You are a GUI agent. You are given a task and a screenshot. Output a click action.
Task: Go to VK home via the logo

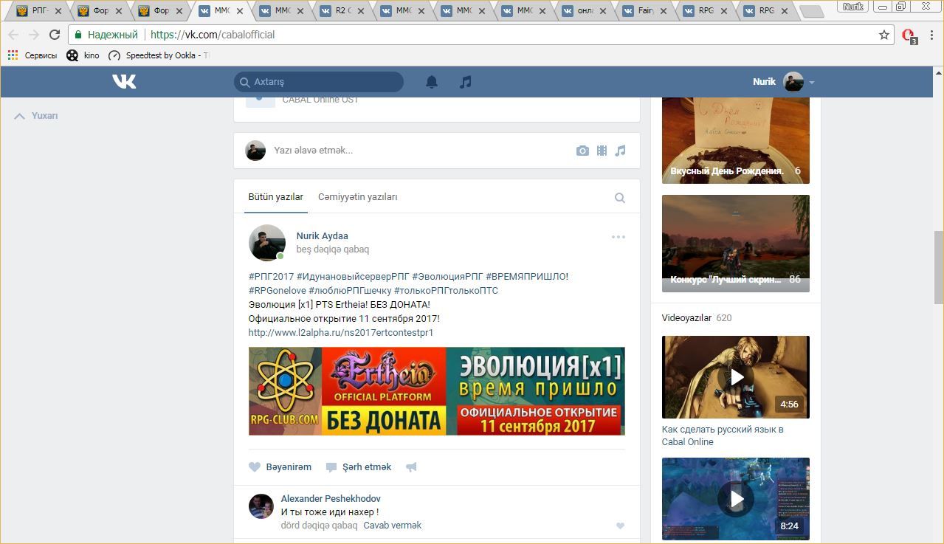click(x=124, y=81)
